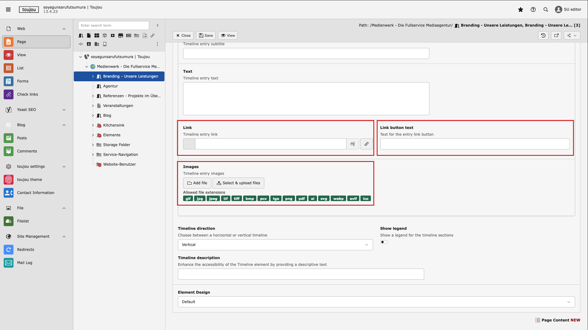The height and width of the screenshot is (330, 588).
Task: Open the bookmarks star icon
Action: [x=521, y=9]
